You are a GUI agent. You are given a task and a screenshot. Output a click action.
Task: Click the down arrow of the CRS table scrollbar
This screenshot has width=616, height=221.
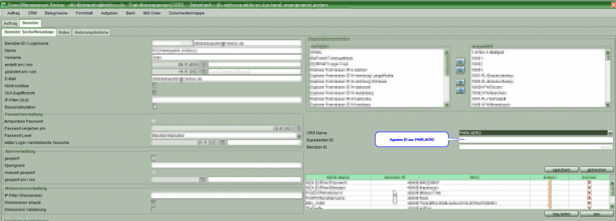(612, 206)
